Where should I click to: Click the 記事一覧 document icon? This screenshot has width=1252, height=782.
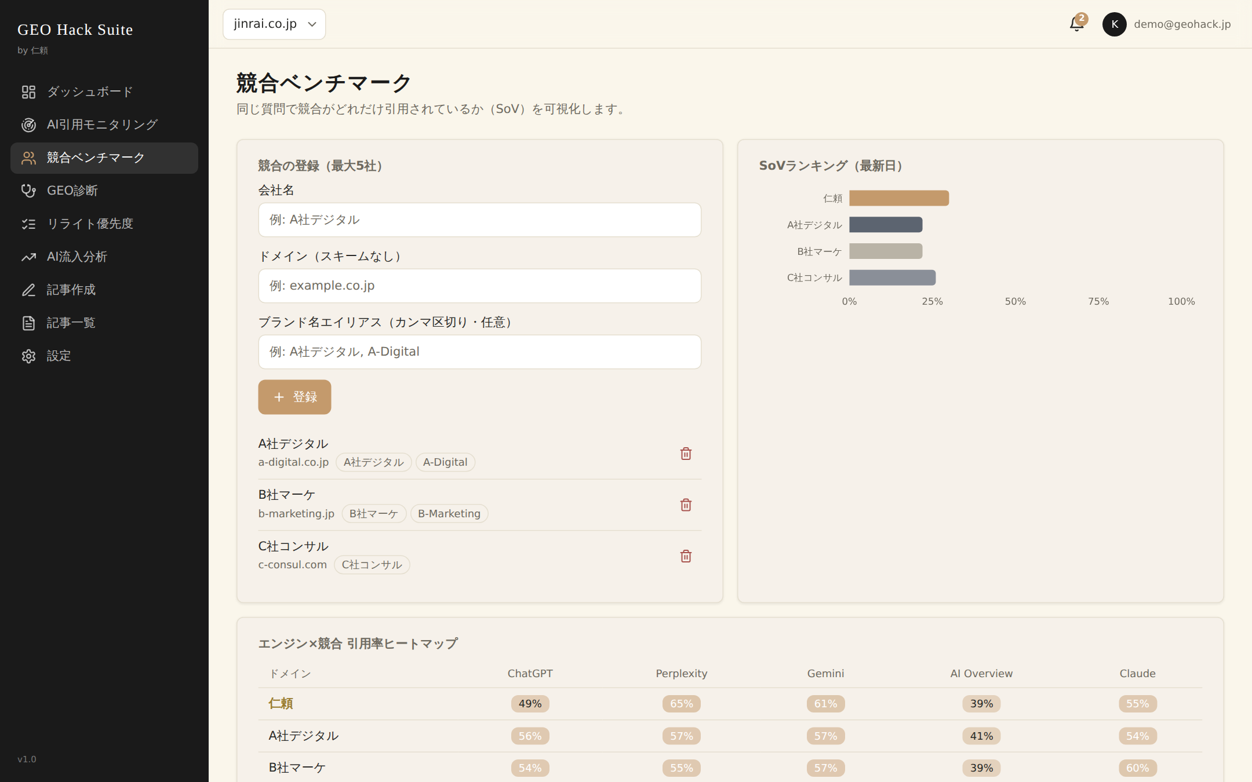[28, 323]
